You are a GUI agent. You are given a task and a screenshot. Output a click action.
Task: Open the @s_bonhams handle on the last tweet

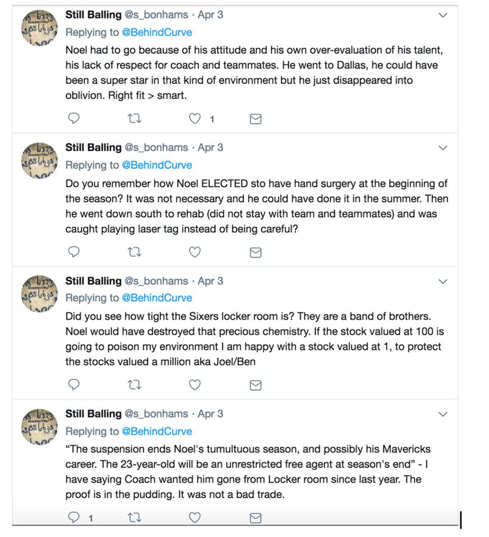(x=156, y=414)
